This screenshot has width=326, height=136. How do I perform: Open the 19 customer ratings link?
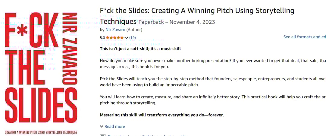(132, 38)
